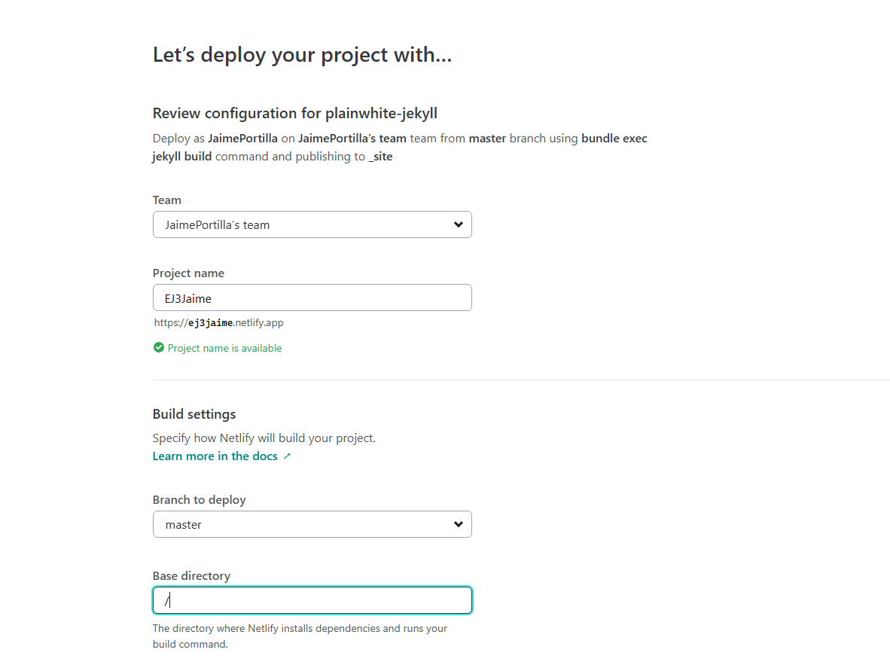Click the Project name field label
Image resolution: width=890 pixels, height=662 pixels.
pyautogui.click(x=188, y=273)
